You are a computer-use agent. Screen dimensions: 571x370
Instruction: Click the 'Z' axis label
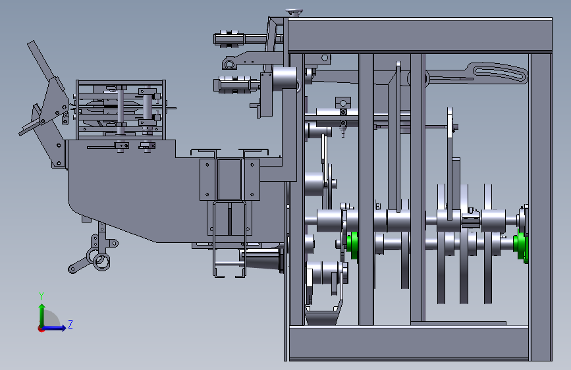70,324
